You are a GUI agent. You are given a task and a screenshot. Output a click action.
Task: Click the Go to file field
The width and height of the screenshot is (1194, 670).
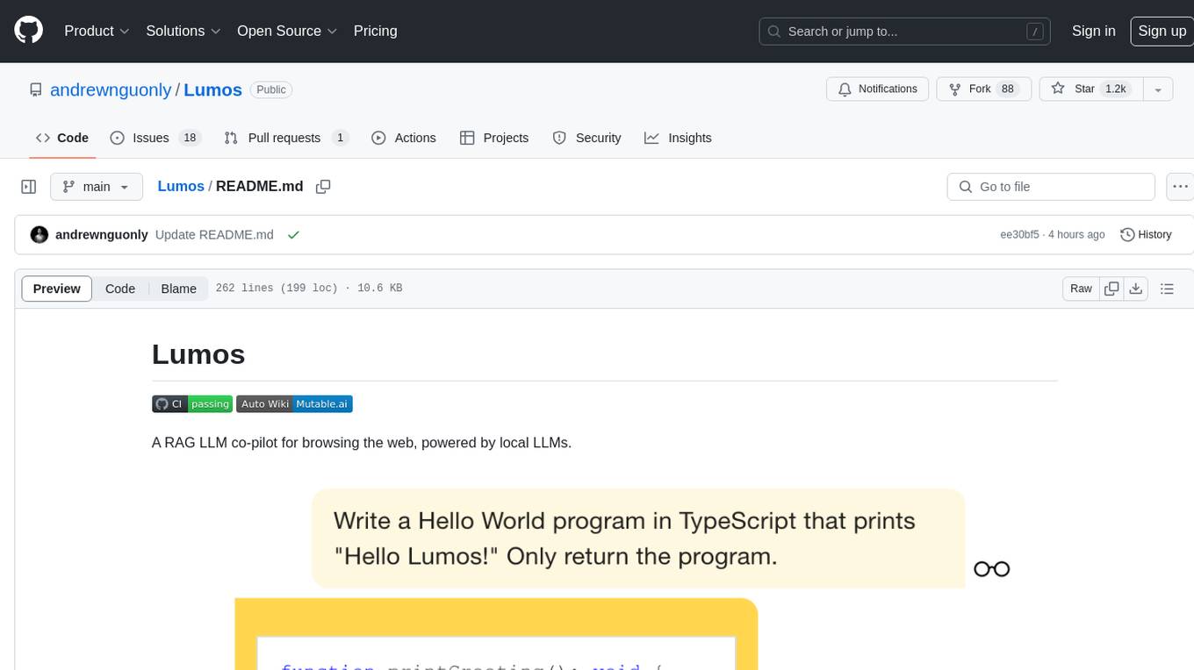coord(1051,187)
